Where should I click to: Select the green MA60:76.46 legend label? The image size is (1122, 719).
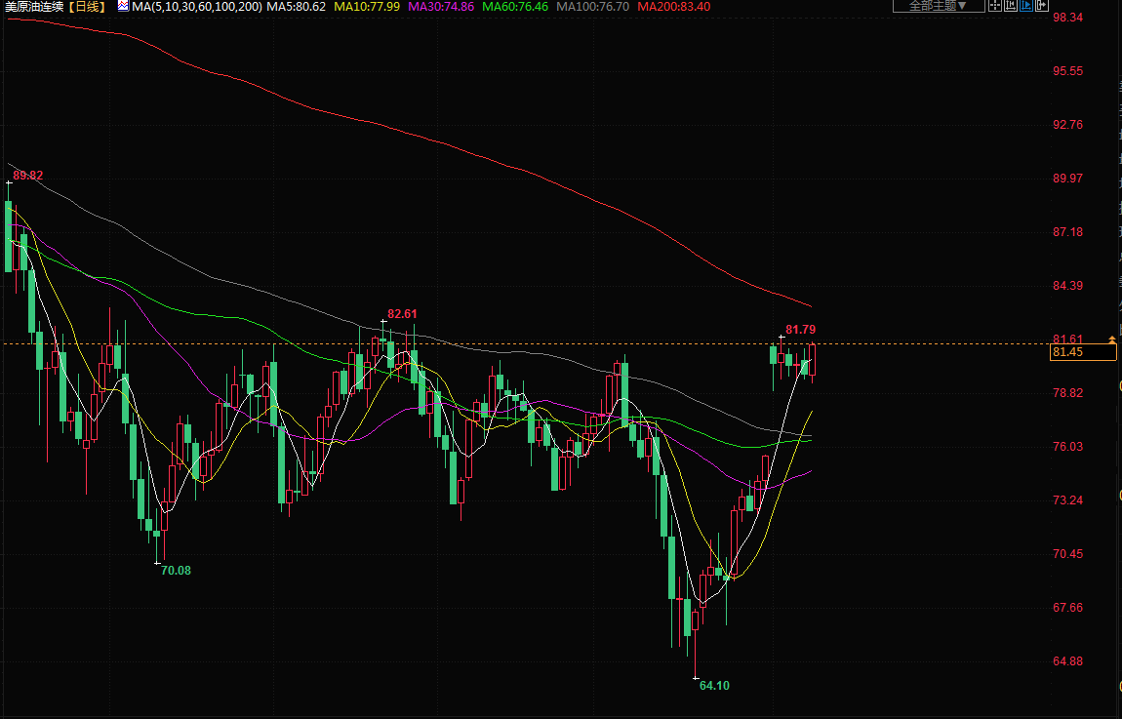[515, 6]
